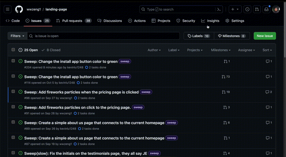The image size is (286, 157).
Task: Open issue #204 Change install app button color
Action: click(x=71, y=62)
